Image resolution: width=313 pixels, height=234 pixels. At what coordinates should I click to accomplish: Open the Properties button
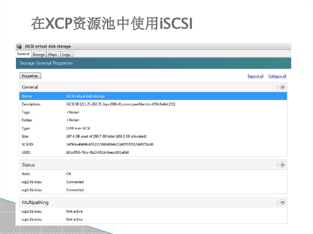click(30, 76)
